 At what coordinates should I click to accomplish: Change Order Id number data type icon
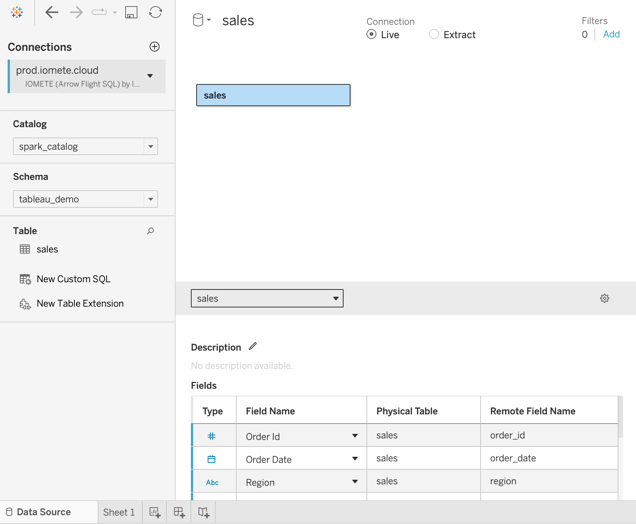[211, 436]
